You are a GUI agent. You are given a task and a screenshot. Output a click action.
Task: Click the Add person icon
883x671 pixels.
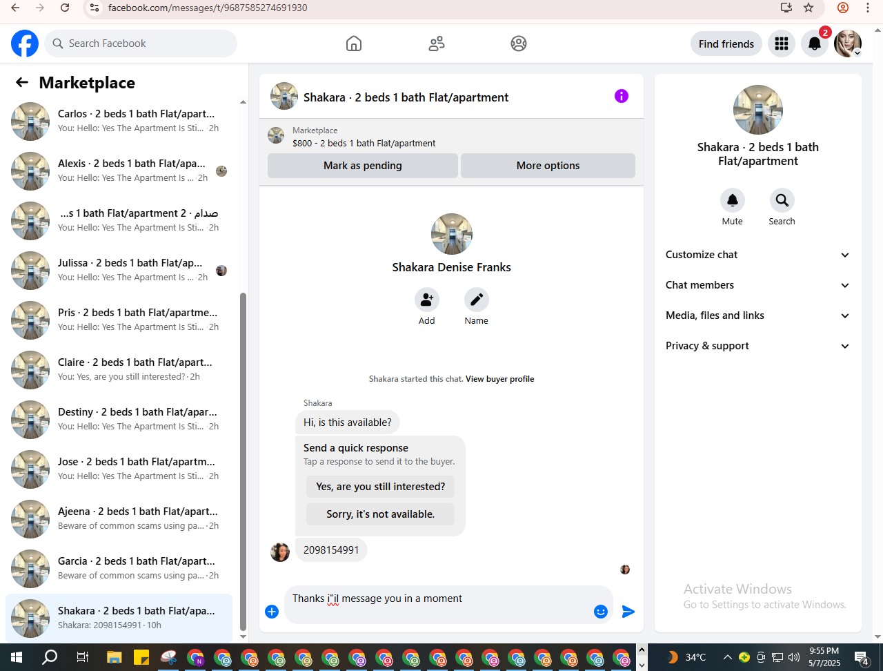(427, 300)
